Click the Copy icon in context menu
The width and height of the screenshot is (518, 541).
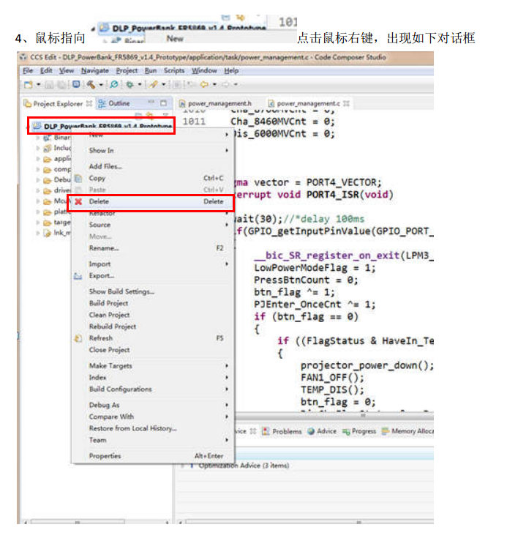point(78,179)
